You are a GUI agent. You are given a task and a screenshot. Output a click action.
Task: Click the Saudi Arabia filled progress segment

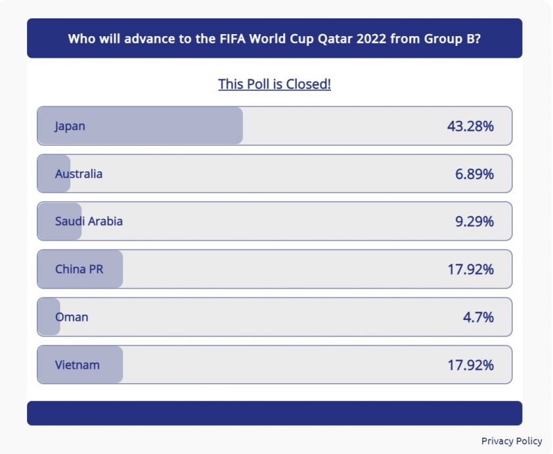click(x=60, y=221)
